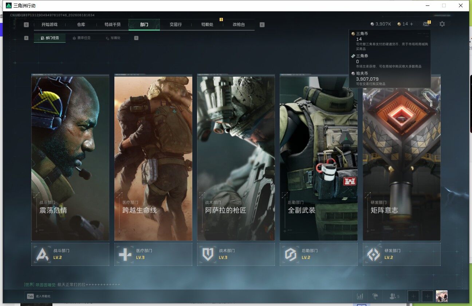472x306 pixels.
Task: Open the settings gear icon
Action: point(442,24)
